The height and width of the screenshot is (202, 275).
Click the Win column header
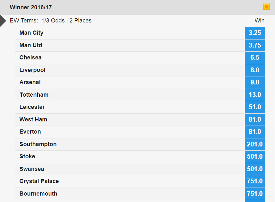259,21
